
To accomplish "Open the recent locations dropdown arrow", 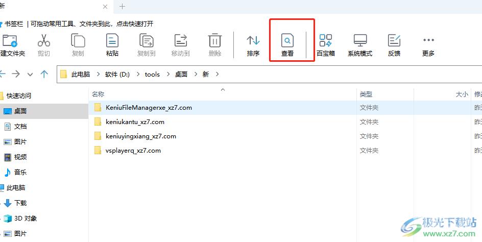I will 30,75.
